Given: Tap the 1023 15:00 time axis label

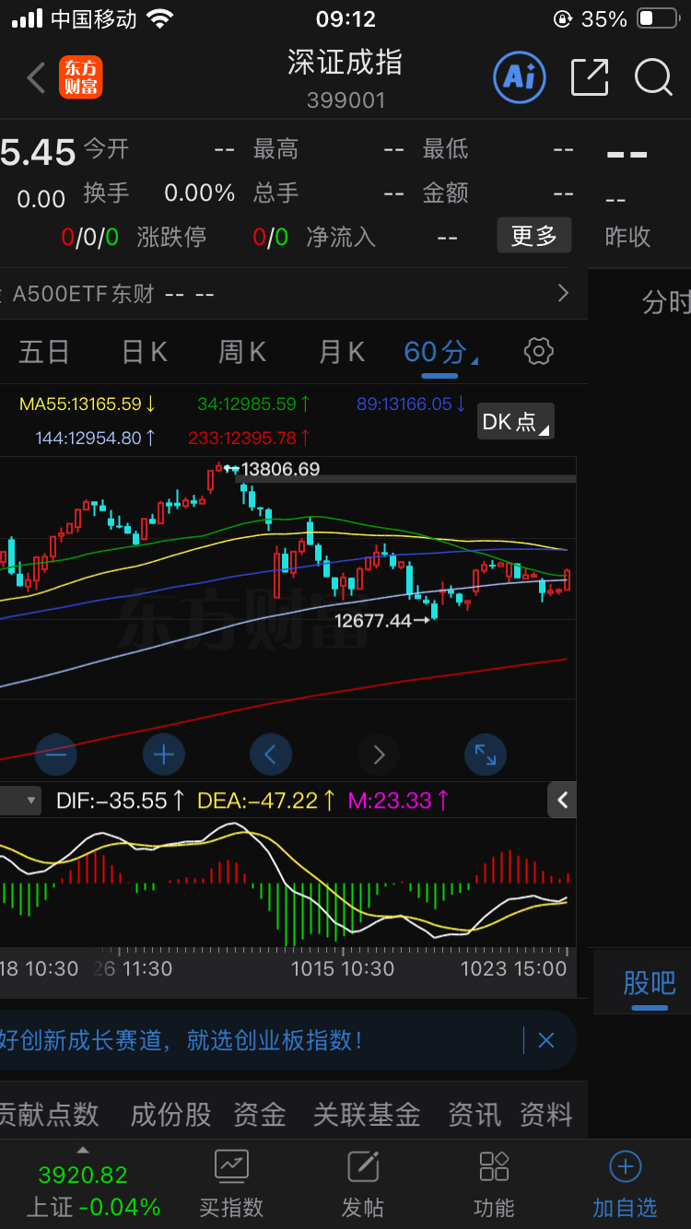Looking at the screenshot, I should point(513,968).
